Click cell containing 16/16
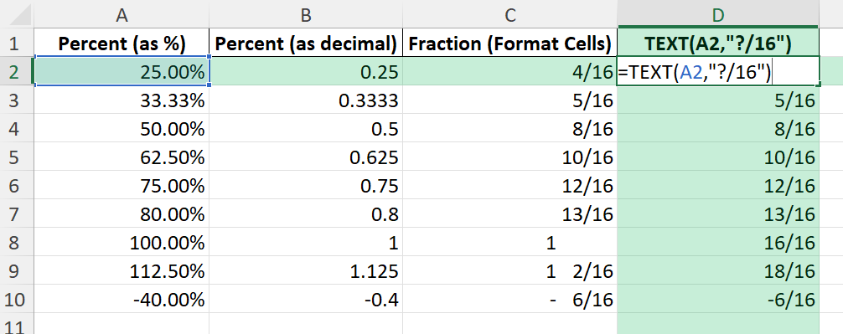843x334 pixels. 718,242
